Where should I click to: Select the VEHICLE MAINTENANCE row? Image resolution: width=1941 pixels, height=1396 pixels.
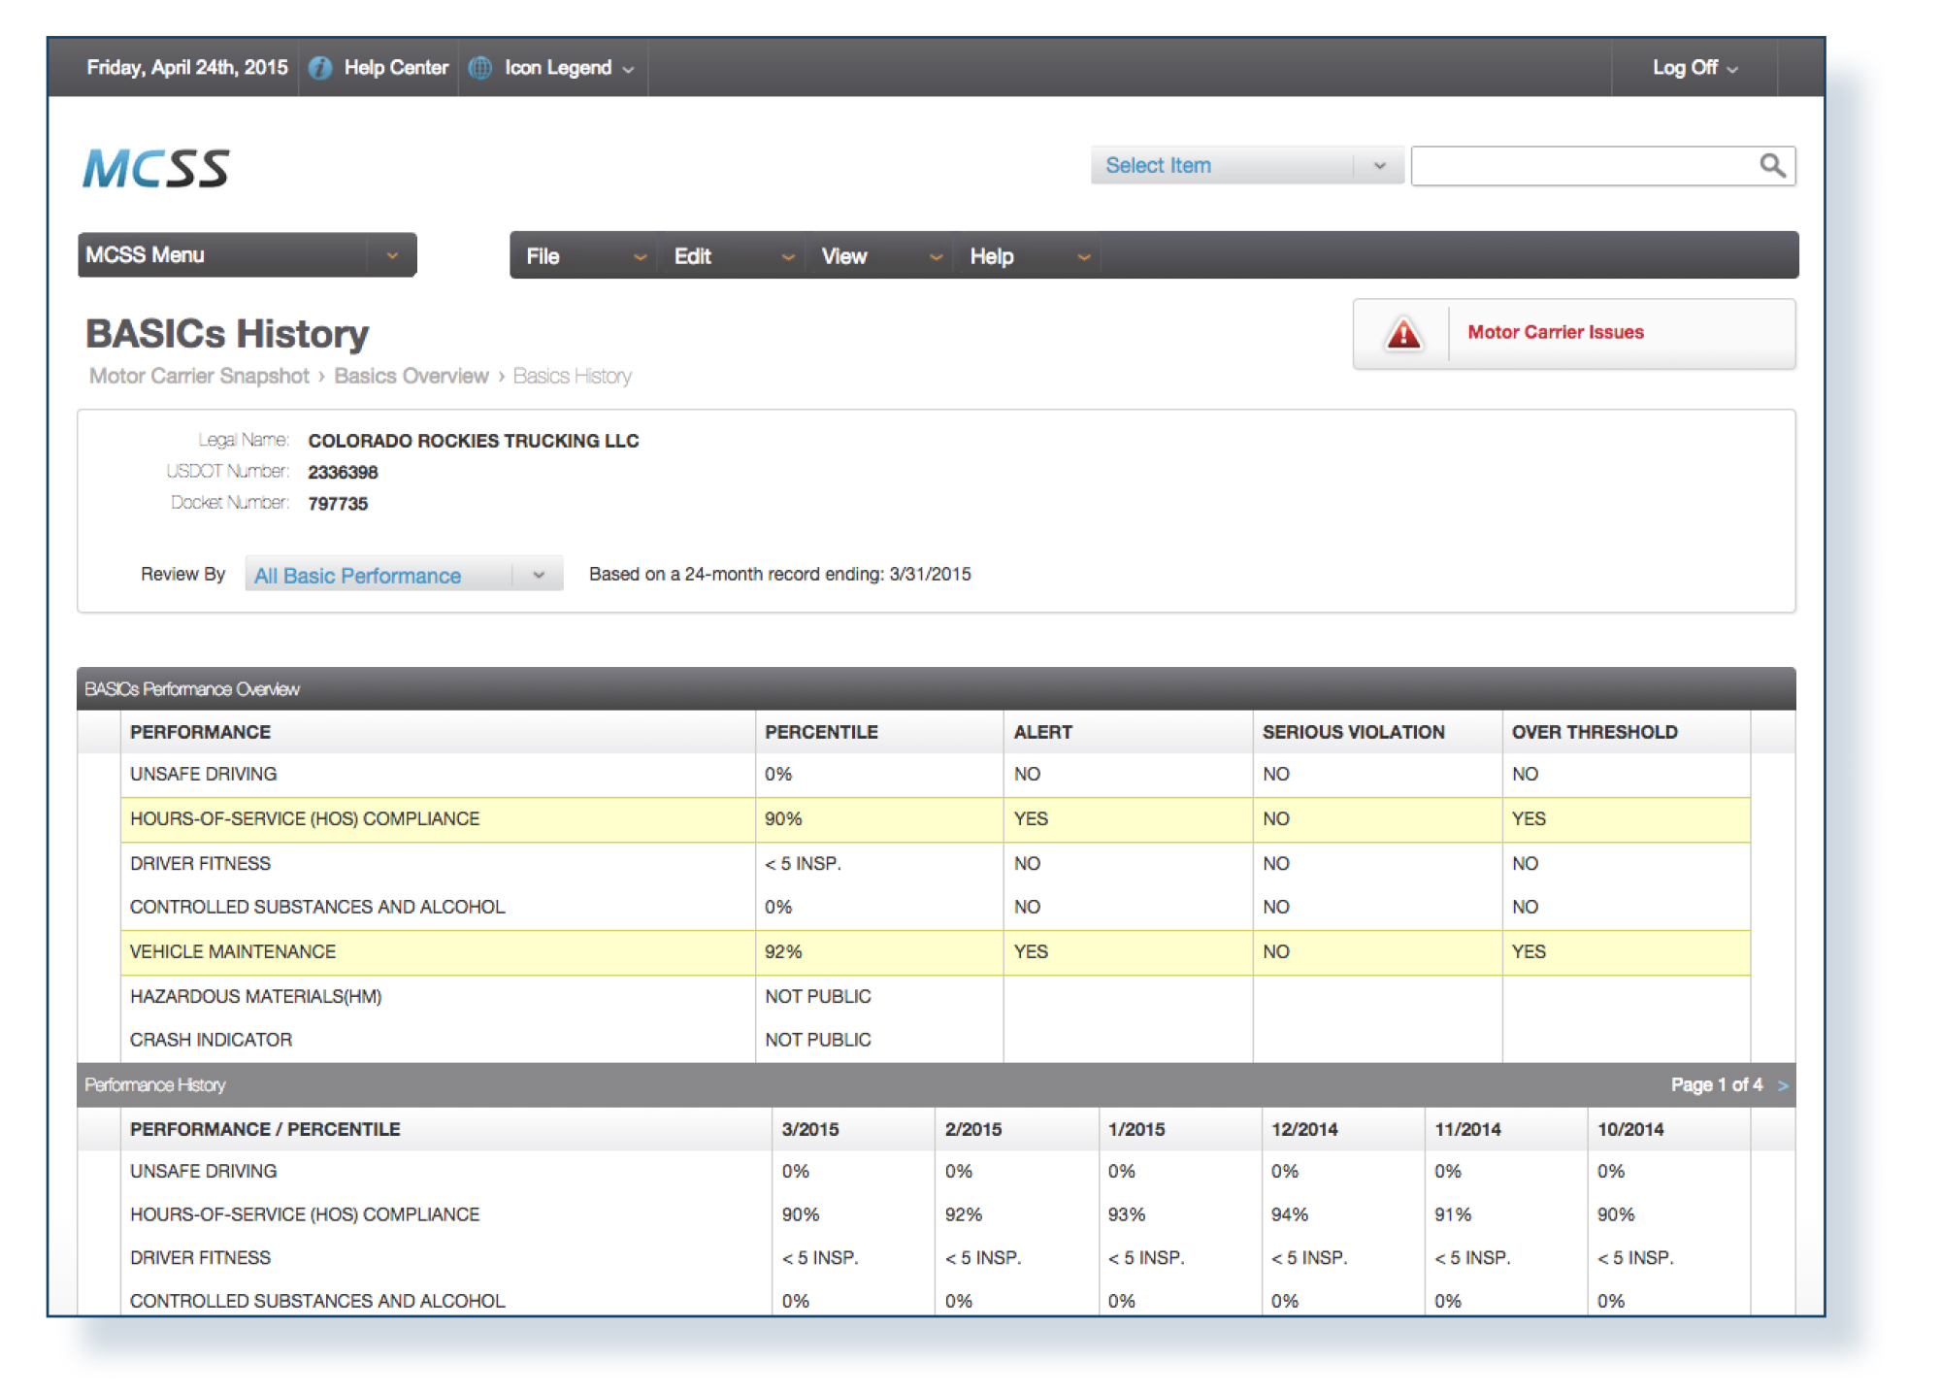tap(936, 952)
